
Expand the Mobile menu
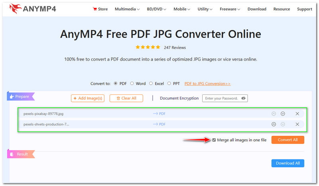(x=182, y=9)
